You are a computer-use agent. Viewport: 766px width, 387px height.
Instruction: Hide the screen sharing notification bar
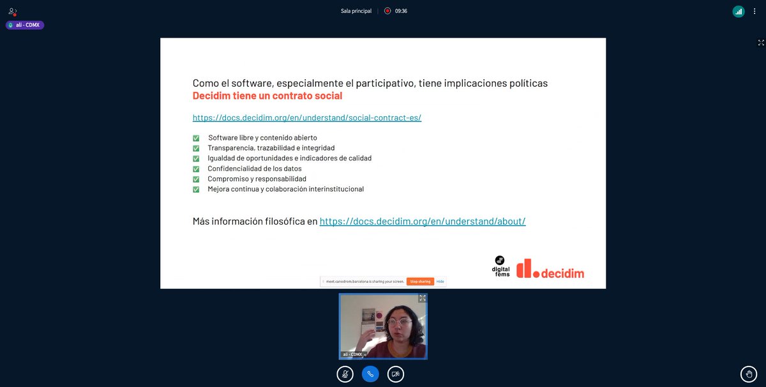pyautogui.click(x=439, y=281)
